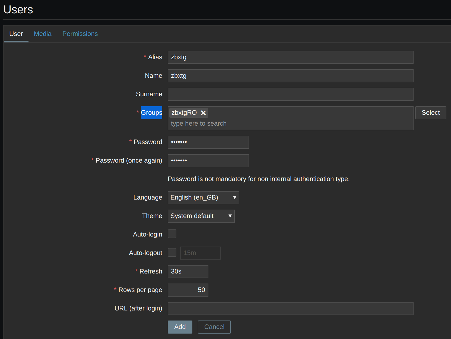This screenshot has width=451, height=339.
Task: Open the Theme dropdown
Action: pyautogui.click(x=201, y=216)
